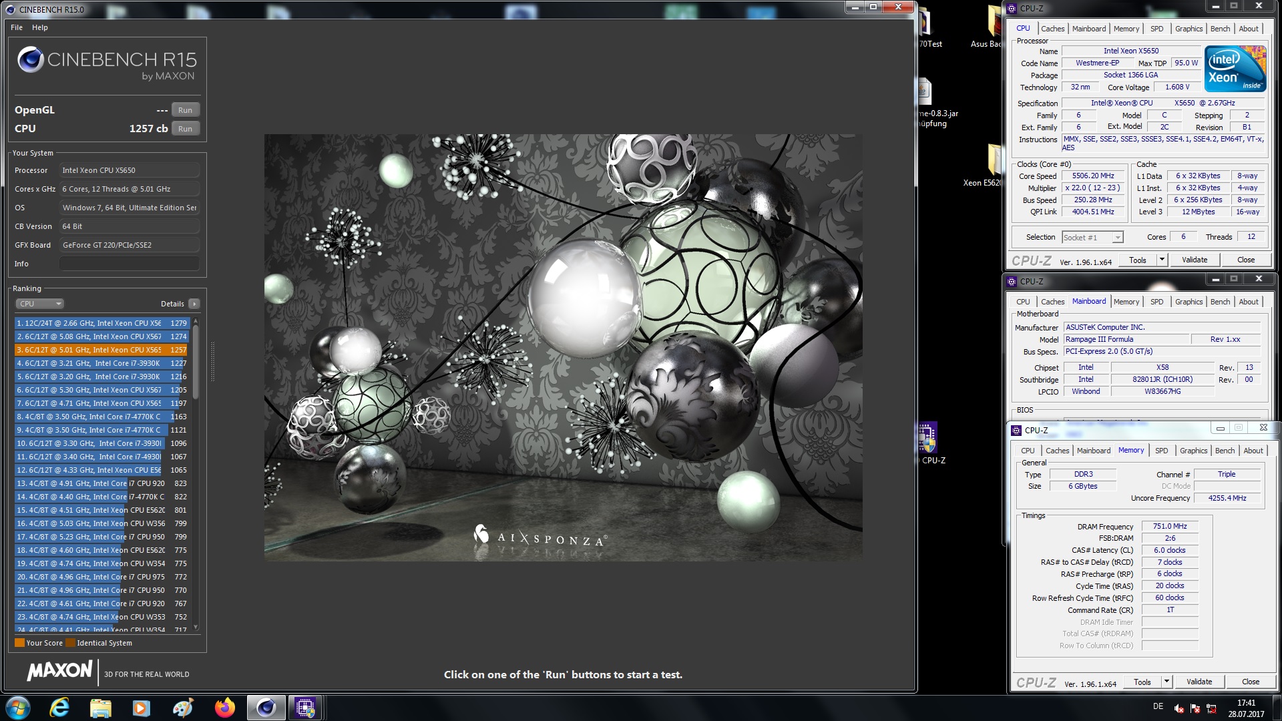1282x721 pixels.
Task: Click ranking scrollbar down arrow
Action: [196, 627]
